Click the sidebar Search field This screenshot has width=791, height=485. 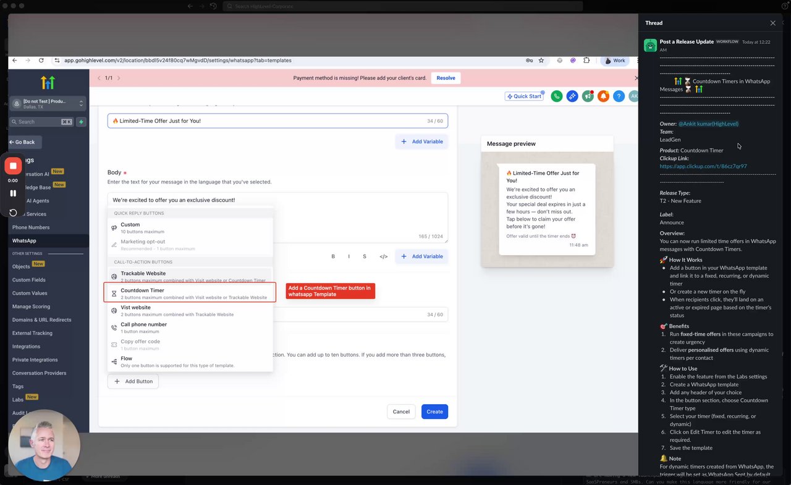[41, 122]
